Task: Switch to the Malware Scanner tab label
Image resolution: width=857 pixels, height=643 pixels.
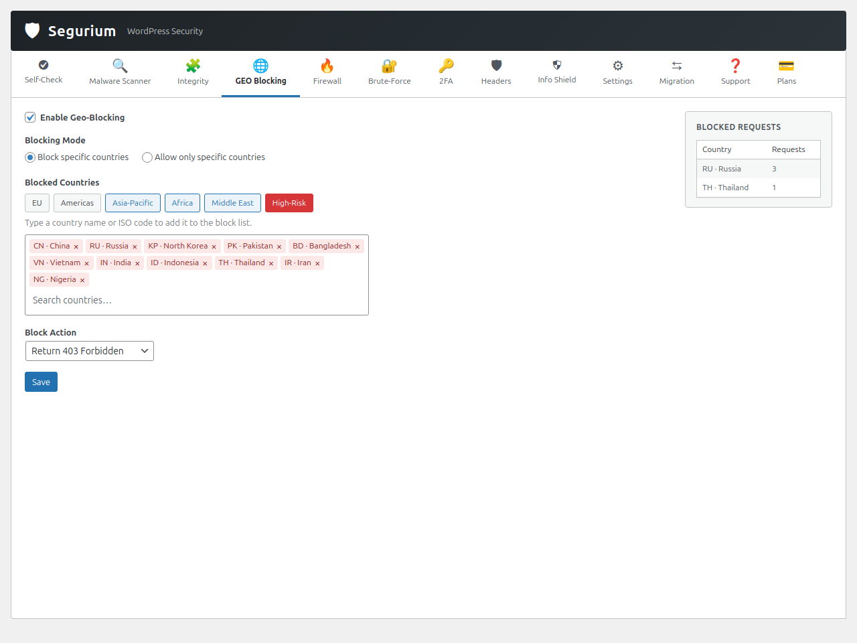Action: [120, 81]
